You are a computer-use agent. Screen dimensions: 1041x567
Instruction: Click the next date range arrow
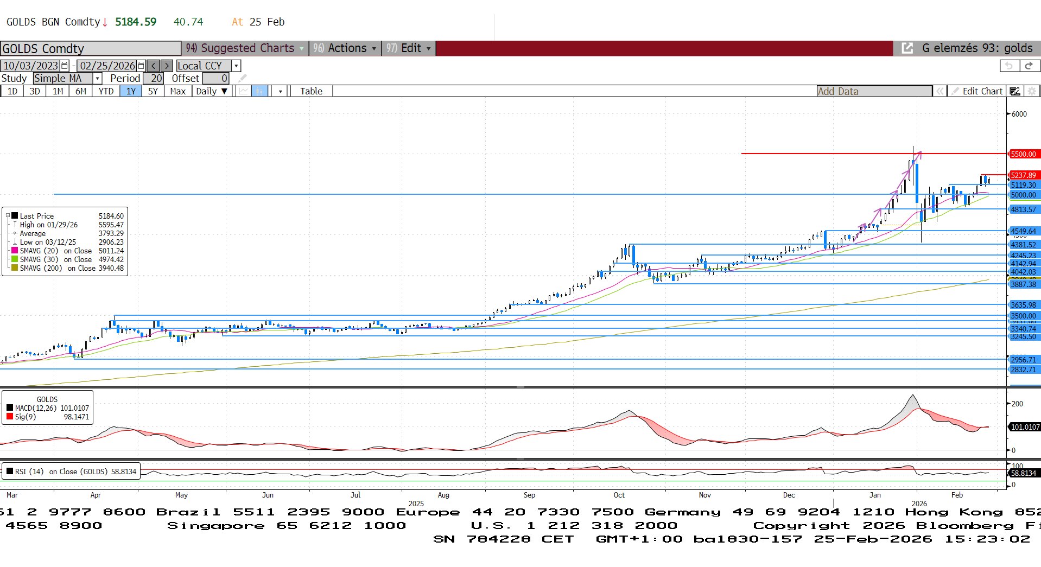click(167, 66)
